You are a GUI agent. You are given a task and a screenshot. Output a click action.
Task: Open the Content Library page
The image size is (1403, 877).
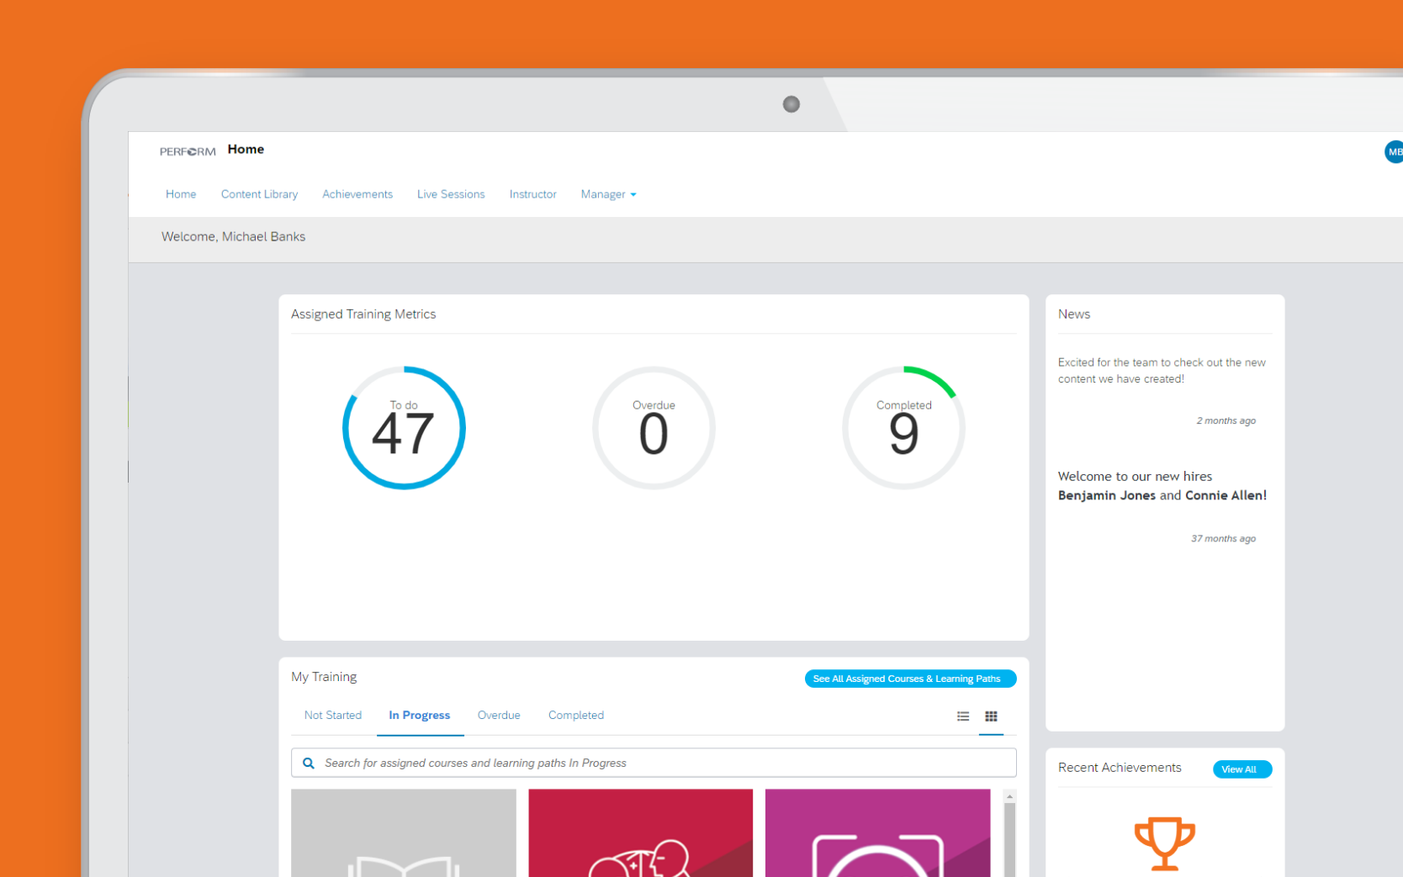click(x=259, y=194)
